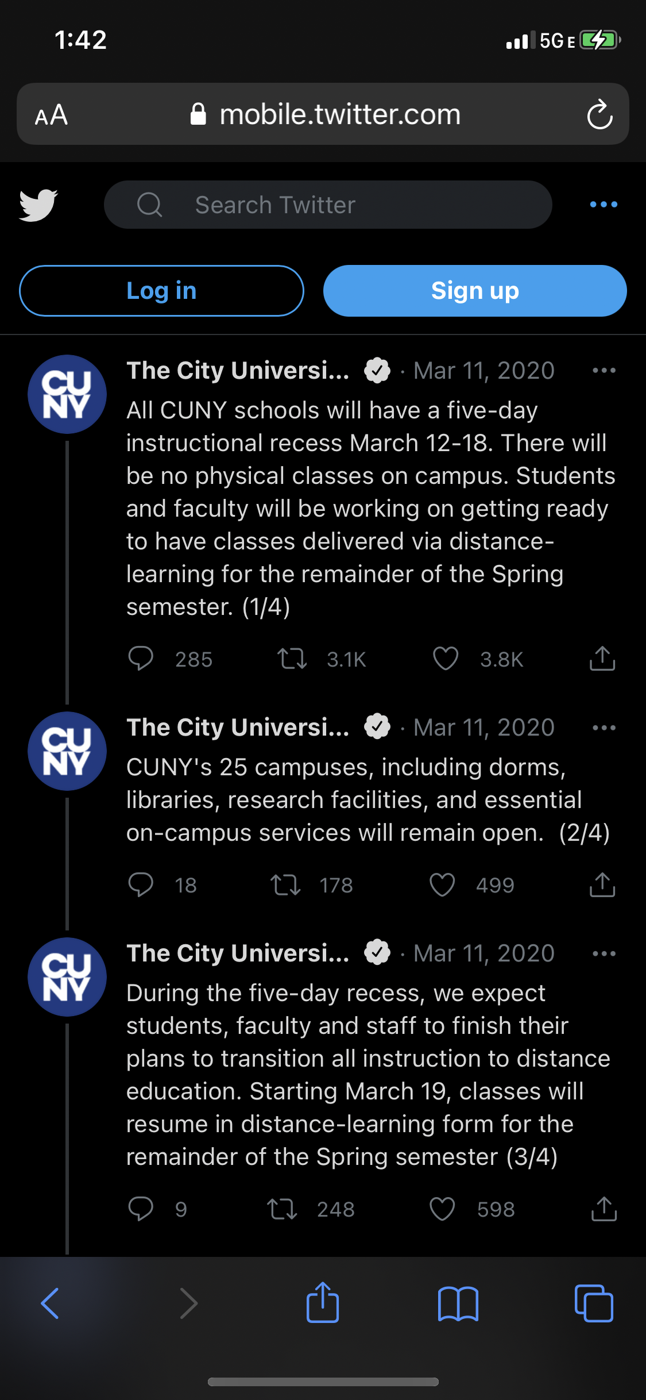The image size is (646, 1400).
Task: Reply to the tweet with 285 comments
Action: (x=141, y=659)
